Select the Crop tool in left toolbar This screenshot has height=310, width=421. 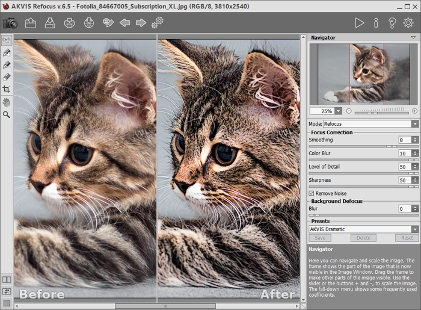click(x=7, y=89)
